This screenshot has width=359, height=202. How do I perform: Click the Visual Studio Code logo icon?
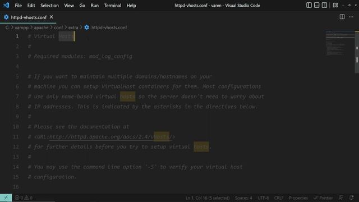click(x=6, y=5)
